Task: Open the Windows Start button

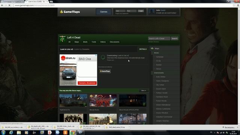Action: tap(3, 132)
